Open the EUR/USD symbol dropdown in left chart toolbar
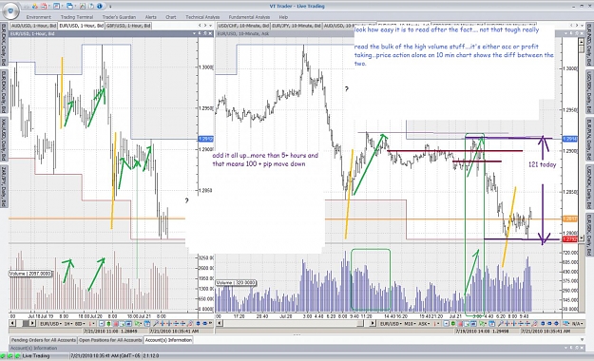The width and height of the screenshot is (594, 361). (x=50, y=324)
